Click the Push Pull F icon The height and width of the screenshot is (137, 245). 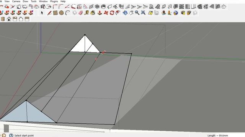pyautogui.click(x=31, y=13)
